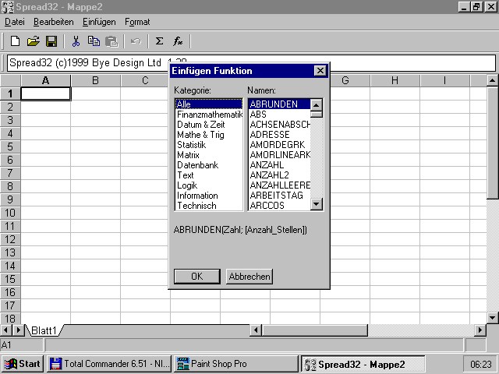The width and height of the screenshot is (499, 374).
Task: Select the ANZAHL2 function
Action: point(279,175)
